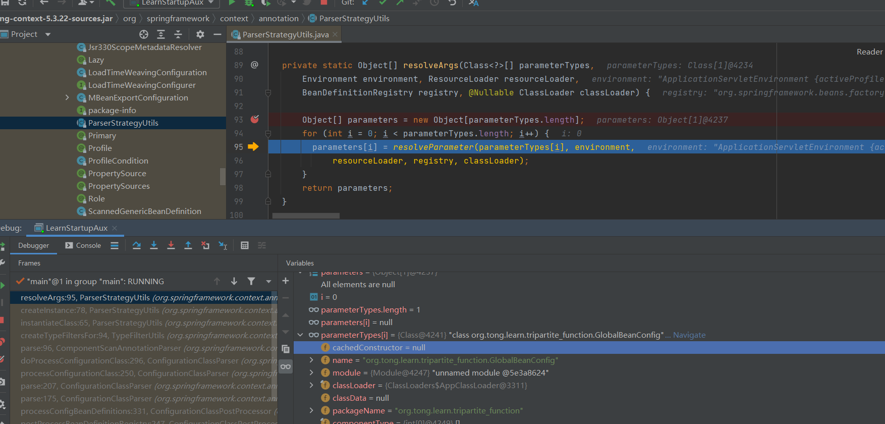The width and height of the screenshot is (885, 424).
Task: Click the green Debug bug icon
Action: pyautogui.click(x=249, y=3)
